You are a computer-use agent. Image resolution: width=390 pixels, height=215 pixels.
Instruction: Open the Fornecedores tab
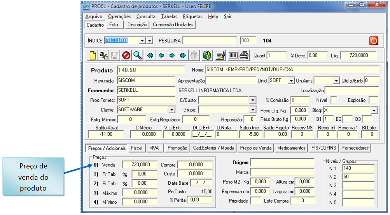pos(355,148)
